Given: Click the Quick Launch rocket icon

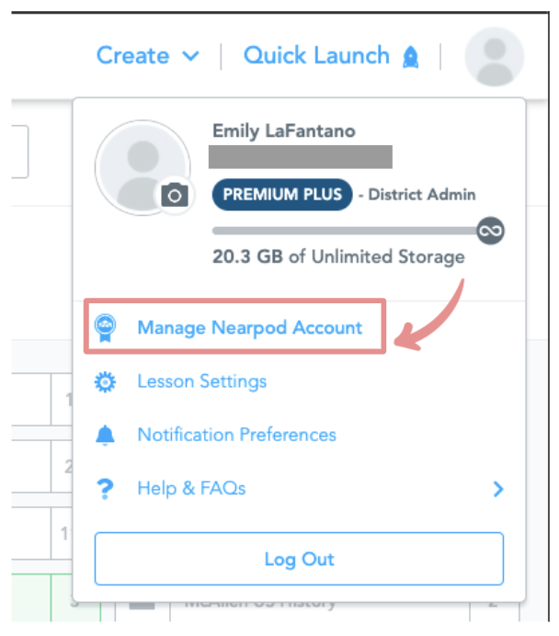Looking at the screenshot, I should [411, 57].
